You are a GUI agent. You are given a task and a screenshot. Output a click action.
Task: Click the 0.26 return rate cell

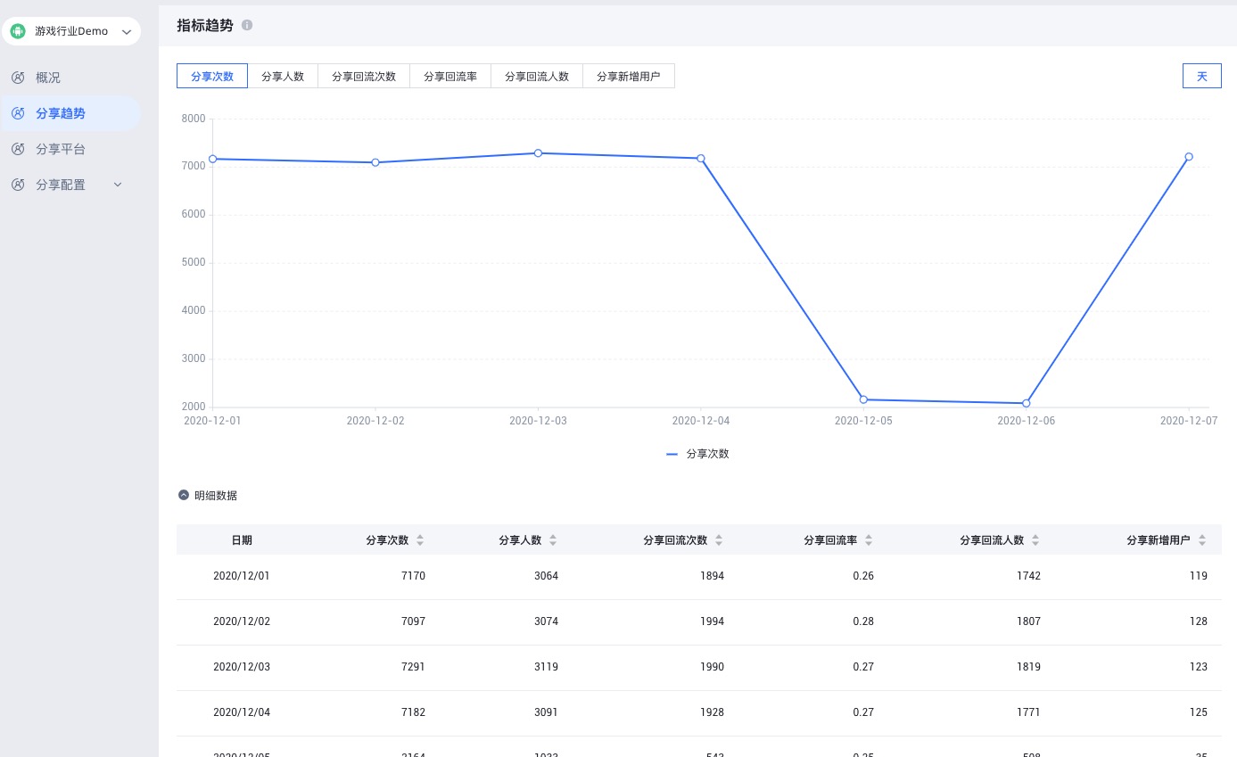863,576
